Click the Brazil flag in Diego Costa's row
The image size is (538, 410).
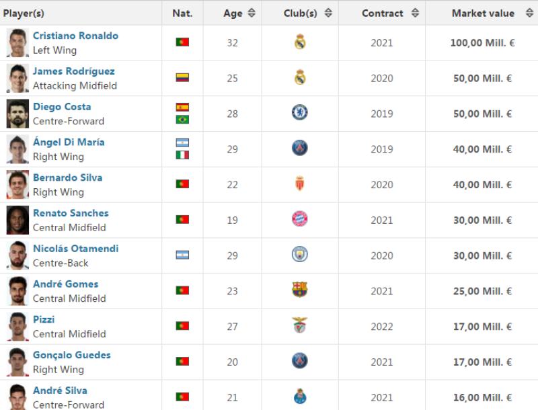pyautogui.click(x=182, y=120)
